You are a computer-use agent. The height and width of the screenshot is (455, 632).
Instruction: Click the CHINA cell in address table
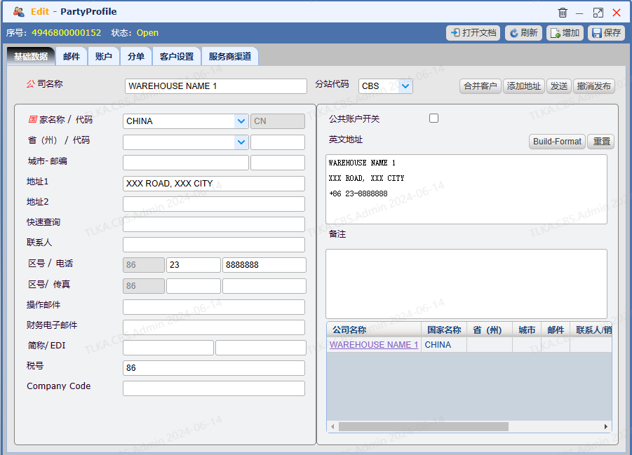(x=444, y=345)
